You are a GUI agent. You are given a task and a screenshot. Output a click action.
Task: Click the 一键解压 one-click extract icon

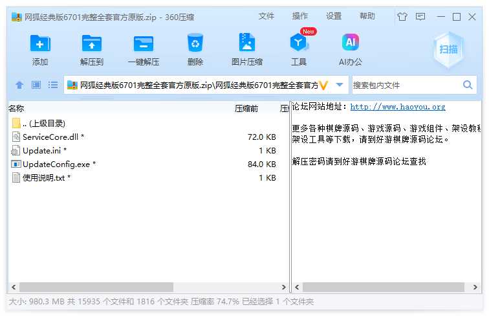144,43
